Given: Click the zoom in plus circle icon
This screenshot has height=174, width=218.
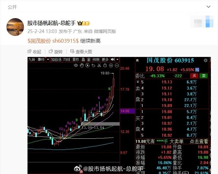Looking at the screenshot, I should pos(111,65).
